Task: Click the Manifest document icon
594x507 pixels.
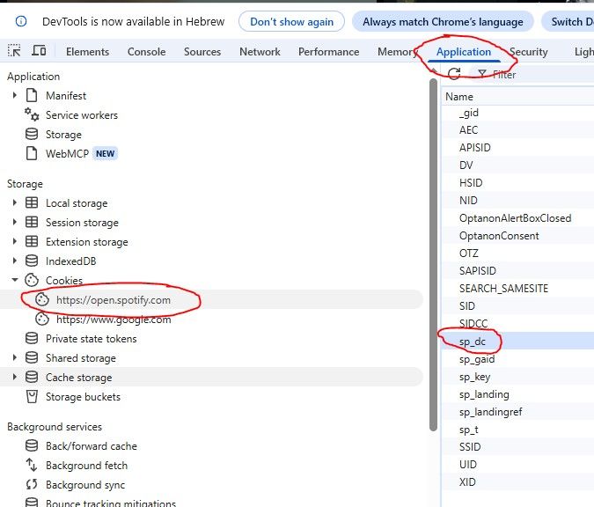Action: pyautogui.click(x=32, y=95)
